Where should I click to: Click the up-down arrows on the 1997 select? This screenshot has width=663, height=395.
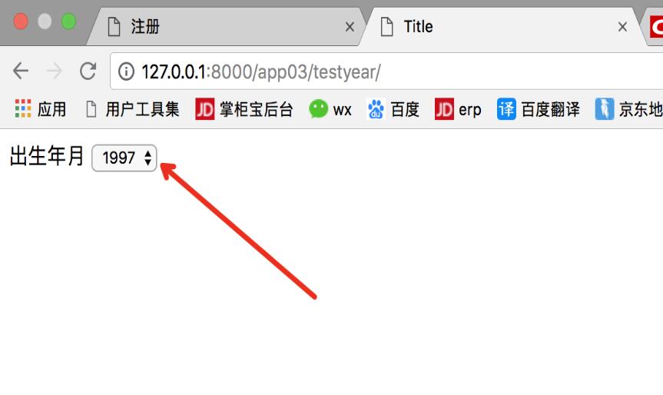[148, 158]
